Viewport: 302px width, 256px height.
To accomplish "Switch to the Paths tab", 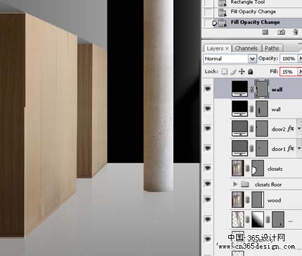I will pyautogui.click(x=272, y=48).
